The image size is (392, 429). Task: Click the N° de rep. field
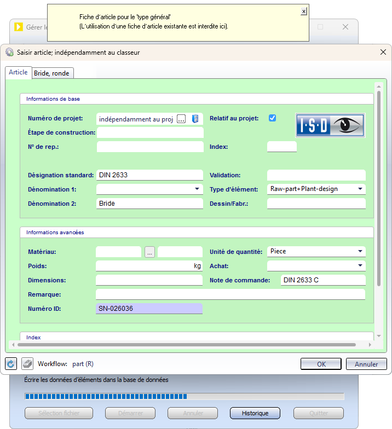coord(150,147)
